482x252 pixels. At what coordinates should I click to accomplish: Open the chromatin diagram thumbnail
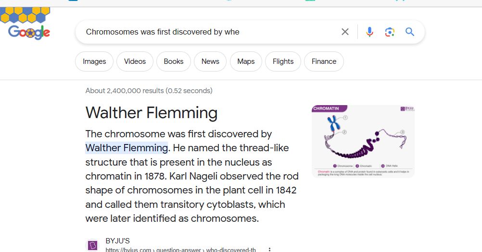363,141
